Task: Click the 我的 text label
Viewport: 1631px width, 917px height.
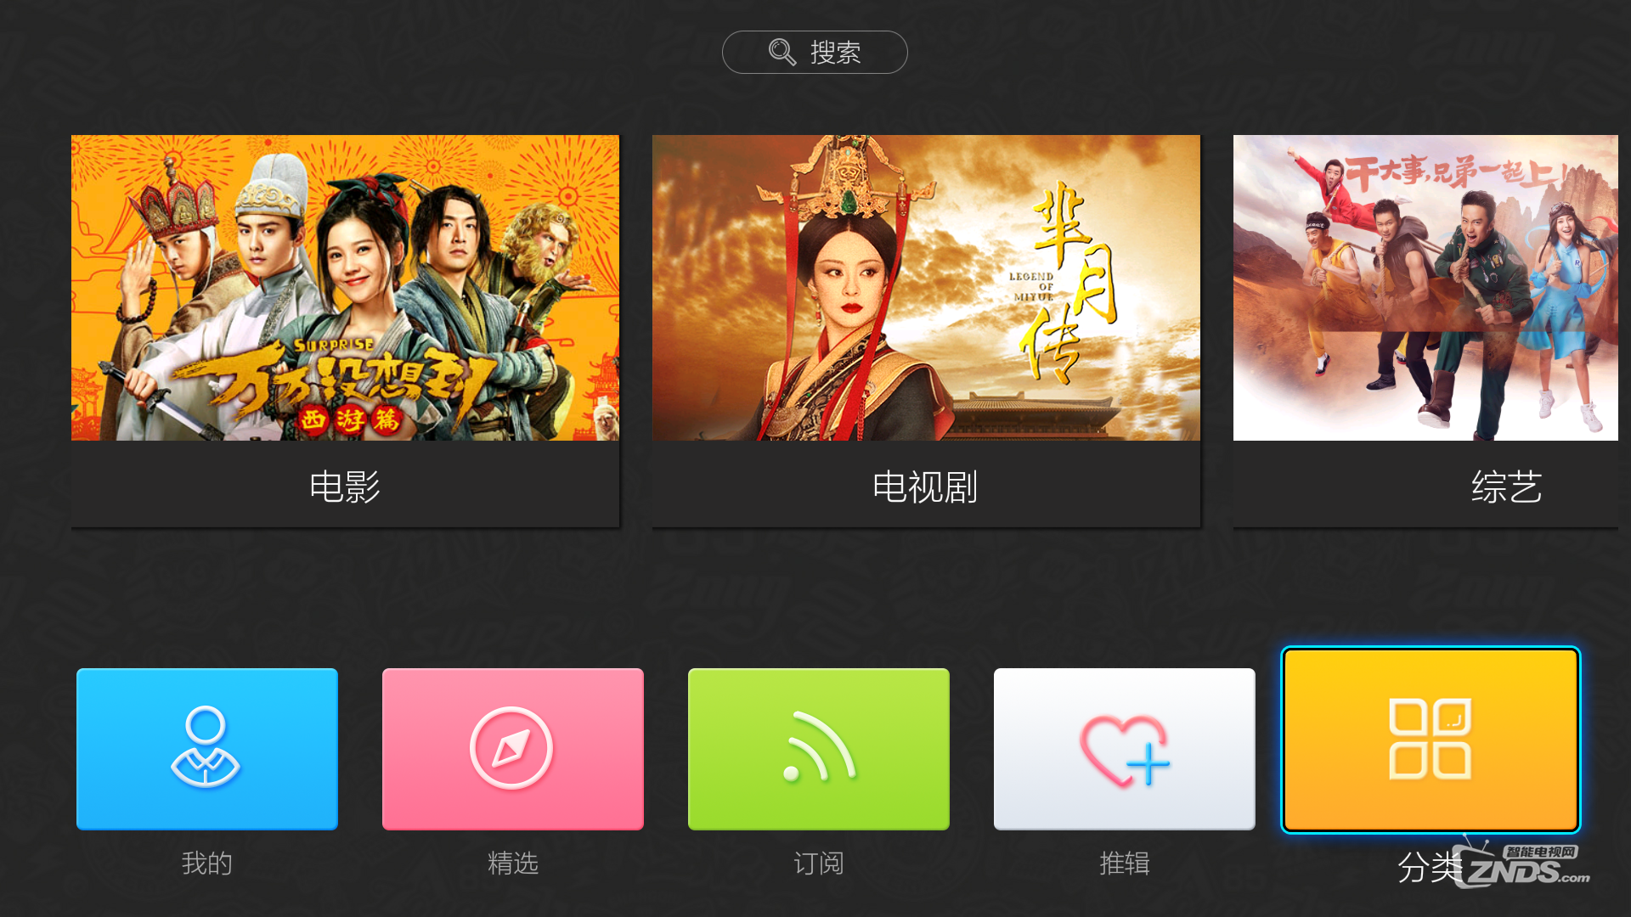Action: pos(206,864)
